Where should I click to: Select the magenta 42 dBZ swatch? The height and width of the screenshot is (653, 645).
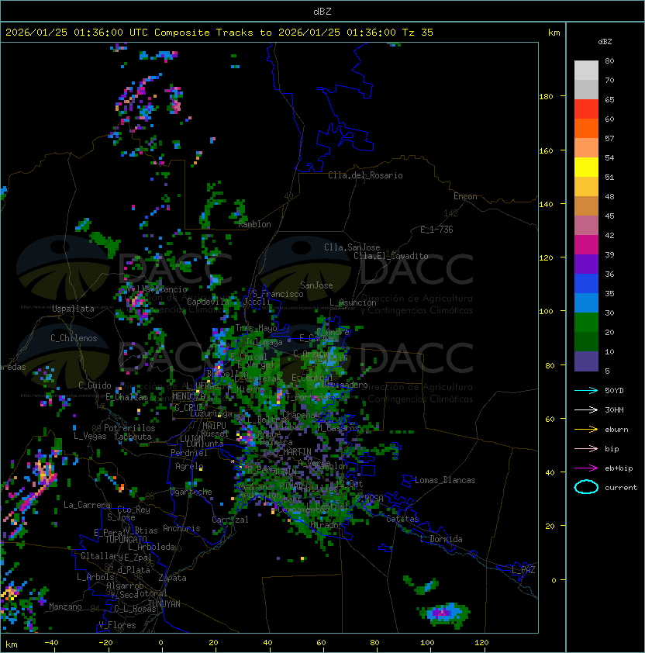click(x=586, y=244)
